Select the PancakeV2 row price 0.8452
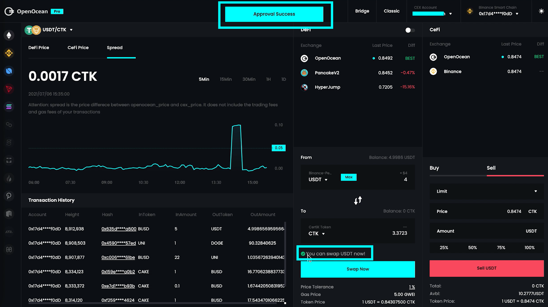The width and height of the screenshot is (548, 307). [385, 73]
